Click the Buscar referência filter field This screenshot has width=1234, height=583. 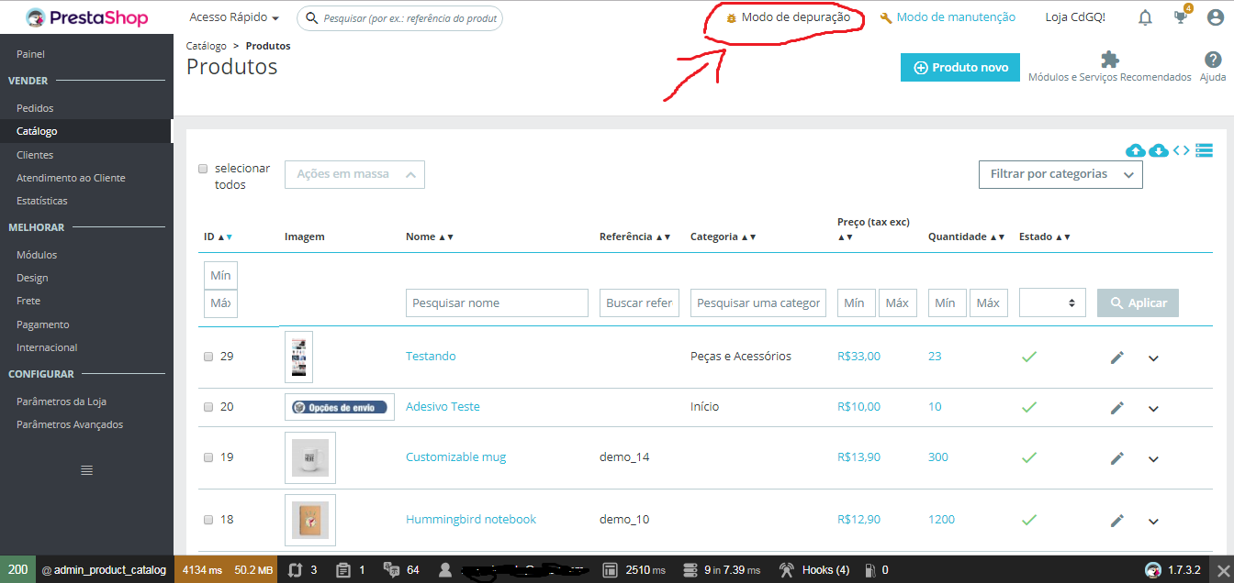639,302
